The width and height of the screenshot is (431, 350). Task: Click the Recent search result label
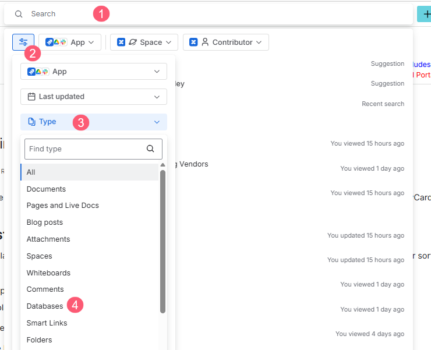click(383, 104)
